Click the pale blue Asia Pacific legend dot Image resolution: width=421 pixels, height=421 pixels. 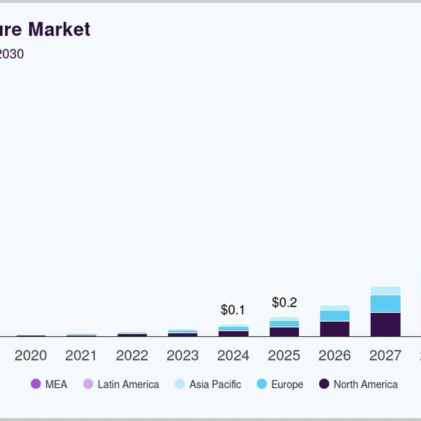tap(180, 384)
